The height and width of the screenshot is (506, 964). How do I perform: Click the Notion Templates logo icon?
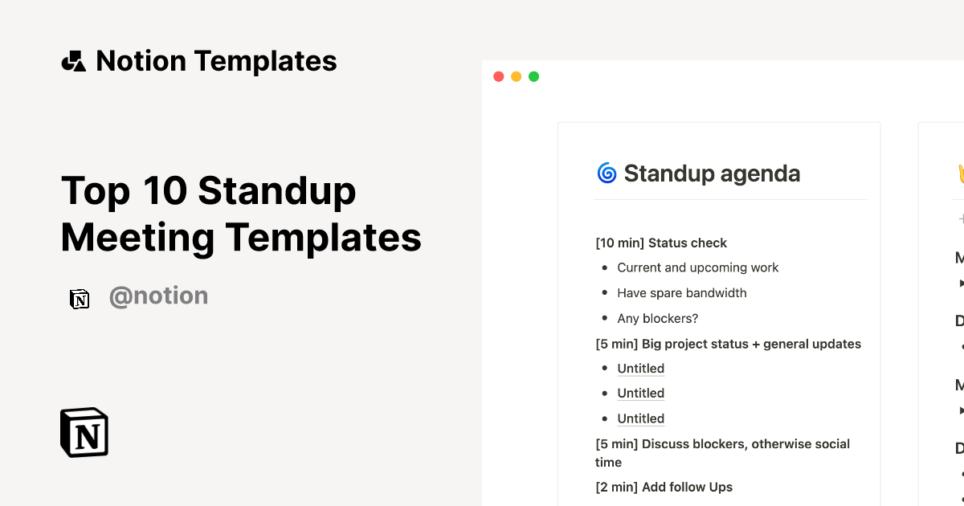(73, 60)
